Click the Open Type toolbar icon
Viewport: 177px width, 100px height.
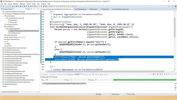[x=35, y=6]
